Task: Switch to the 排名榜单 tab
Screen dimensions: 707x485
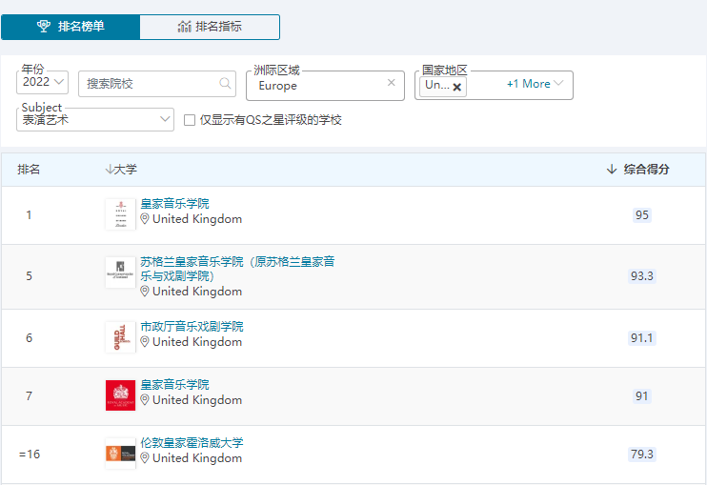Action: 71,27
